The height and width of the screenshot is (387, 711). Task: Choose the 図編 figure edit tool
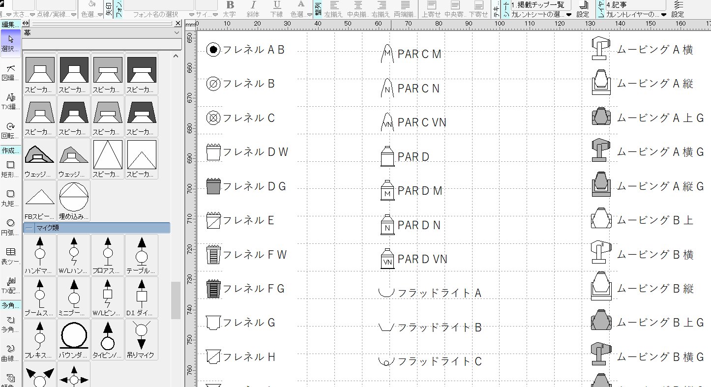tap(11, 72)
